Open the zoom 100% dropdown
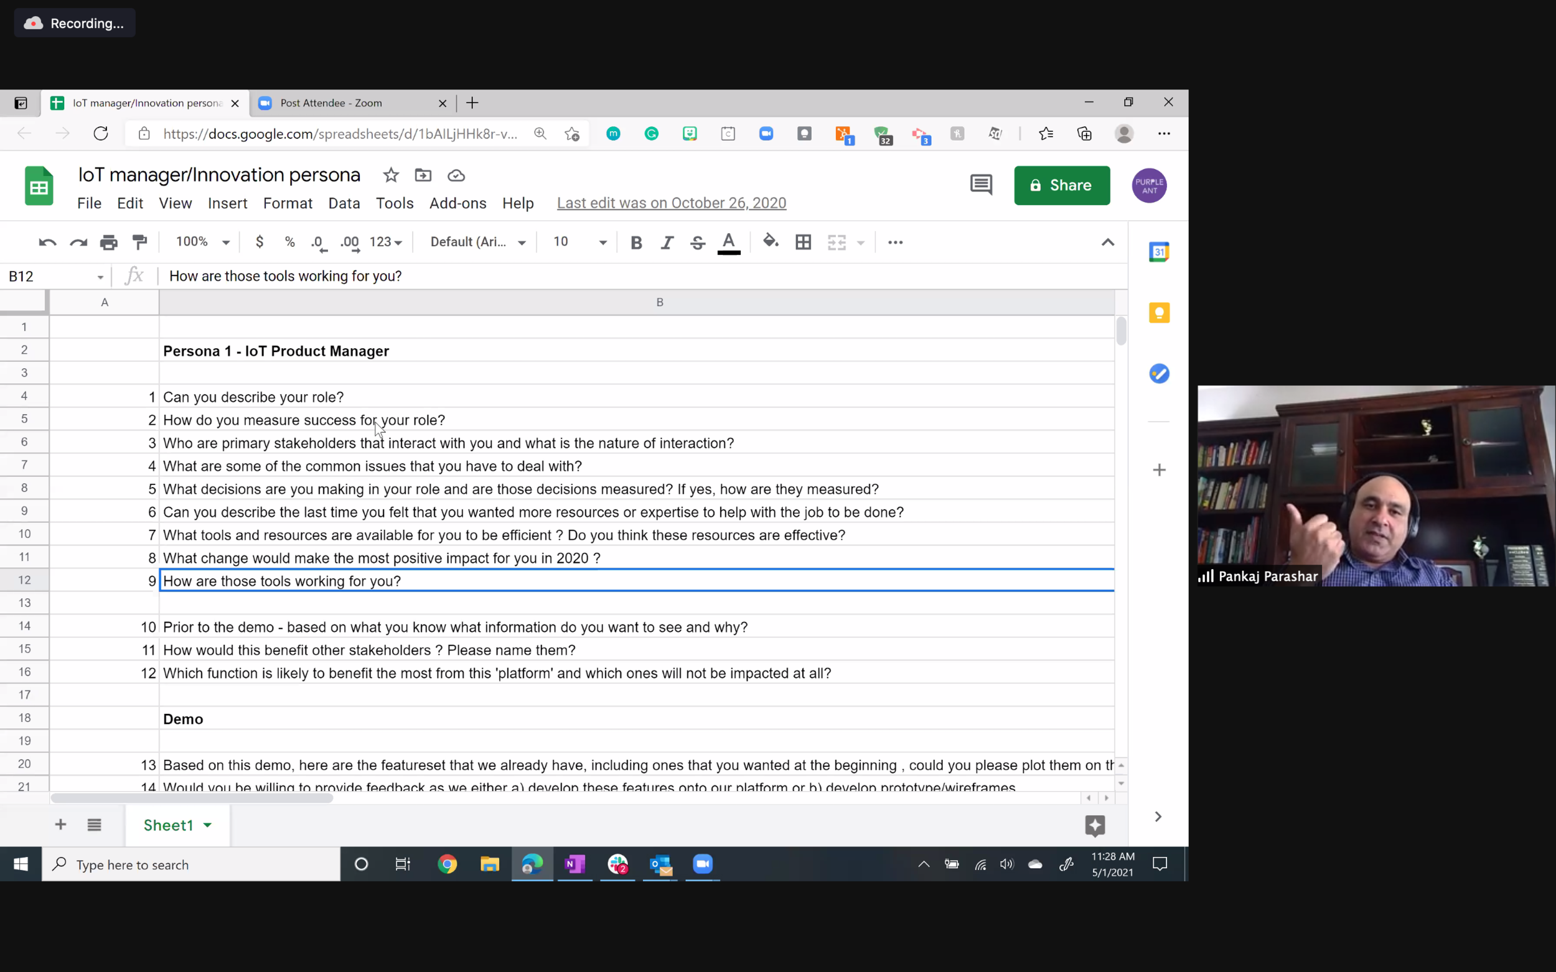The height and width of the screenshot is (972, 1556). (203, 243)
